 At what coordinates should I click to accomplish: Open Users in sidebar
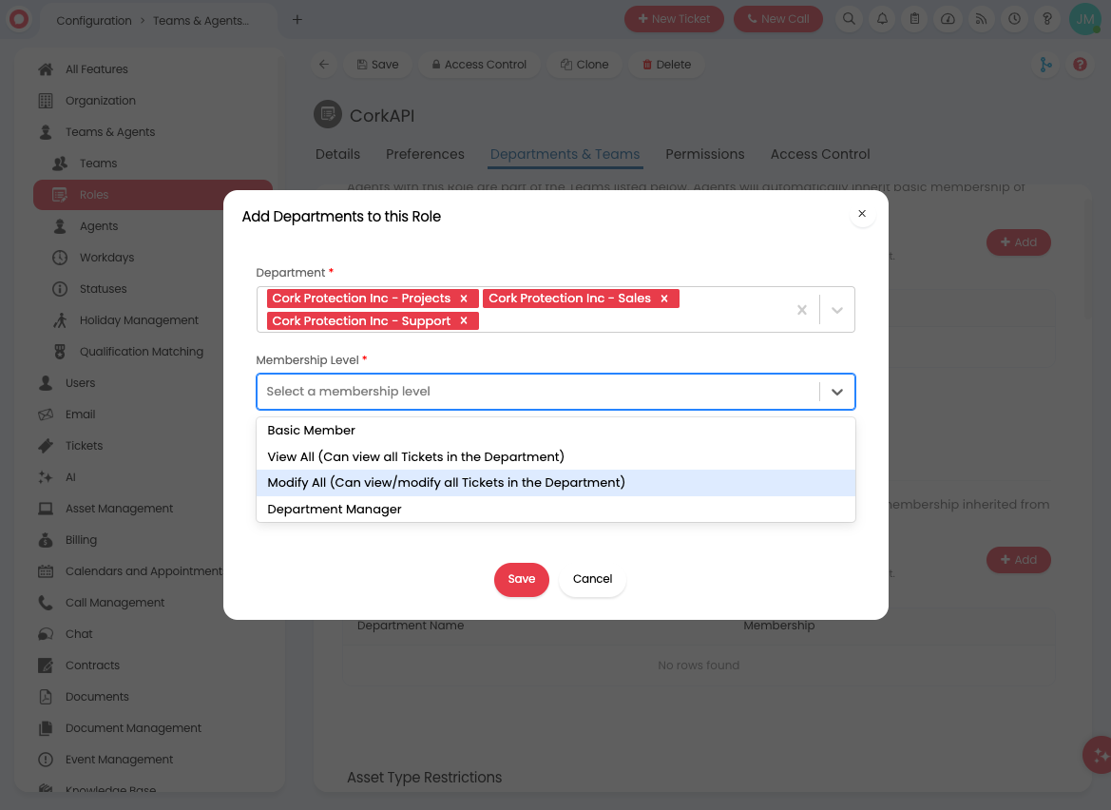(80, 383)
